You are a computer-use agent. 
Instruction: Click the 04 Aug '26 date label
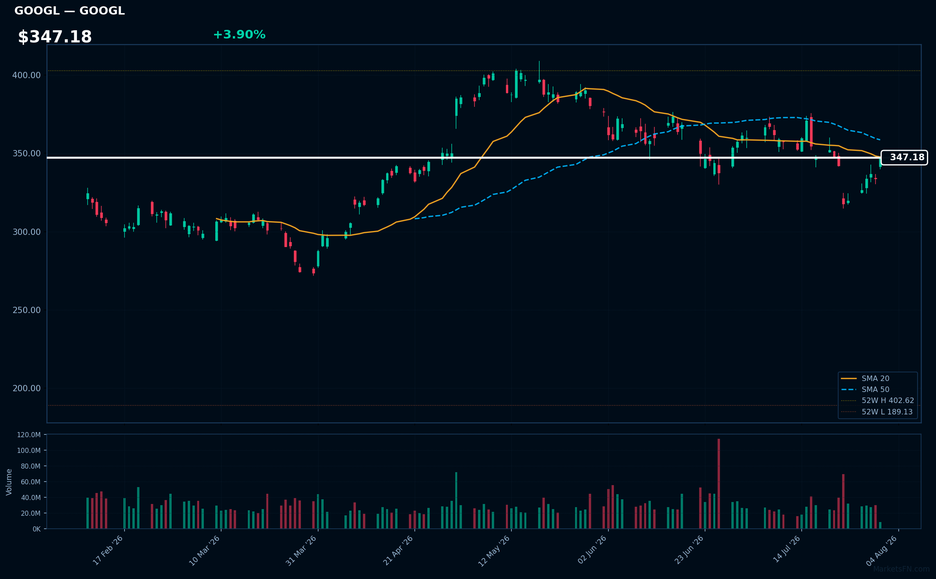882,550
